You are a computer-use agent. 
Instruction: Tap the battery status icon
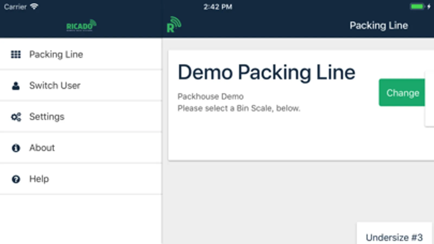click(x=417, y=7)
